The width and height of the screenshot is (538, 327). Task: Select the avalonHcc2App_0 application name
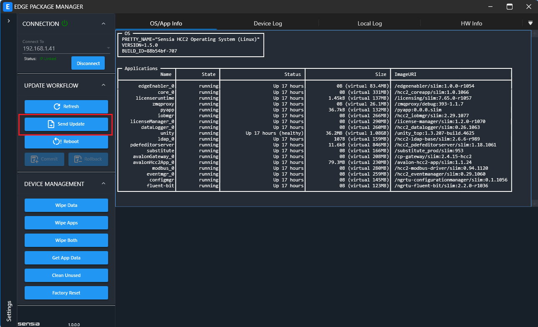153,162
